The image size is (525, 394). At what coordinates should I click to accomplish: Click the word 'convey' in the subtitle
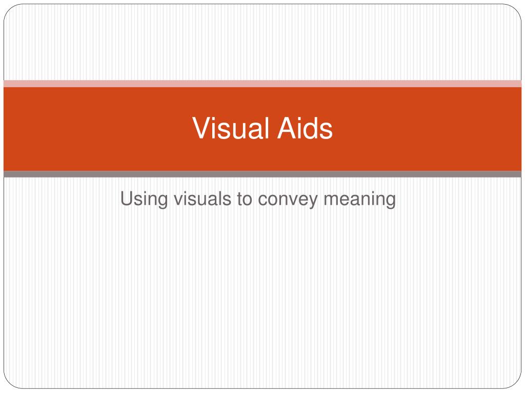coord(288,200)
